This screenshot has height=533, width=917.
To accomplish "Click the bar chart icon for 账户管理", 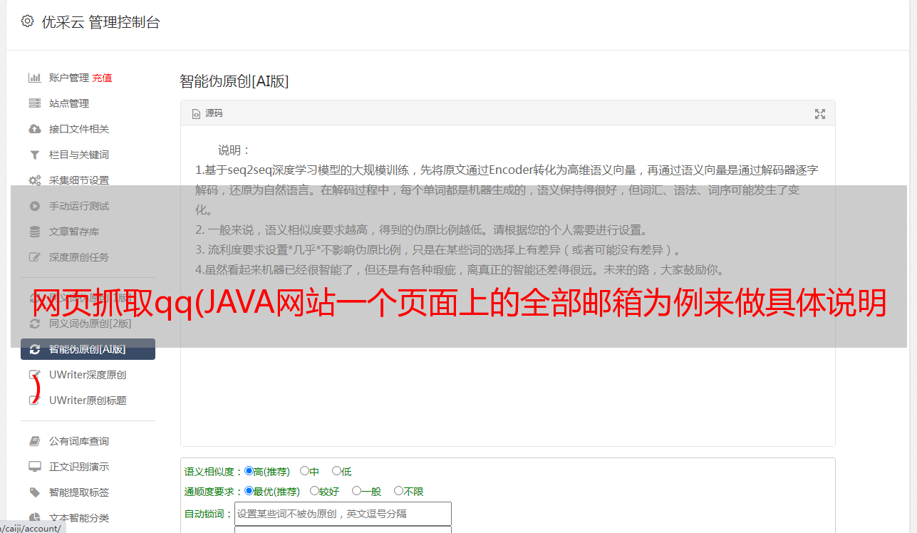I will 34,78.
